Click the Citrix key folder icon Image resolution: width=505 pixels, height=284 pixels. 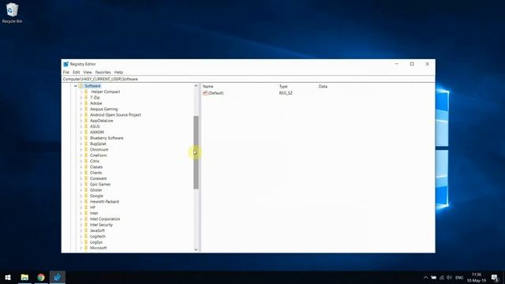coord(86,161)
